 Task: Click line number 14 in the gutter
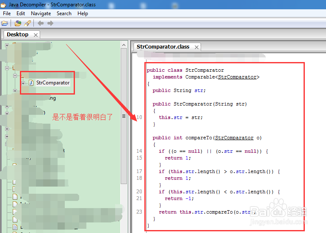(139, 151)
